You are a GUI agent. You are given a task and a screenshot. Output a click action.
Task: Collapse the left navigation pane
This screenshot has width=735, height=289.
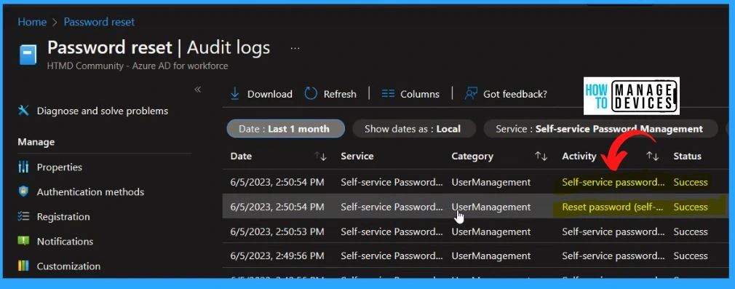coord(198,89)
